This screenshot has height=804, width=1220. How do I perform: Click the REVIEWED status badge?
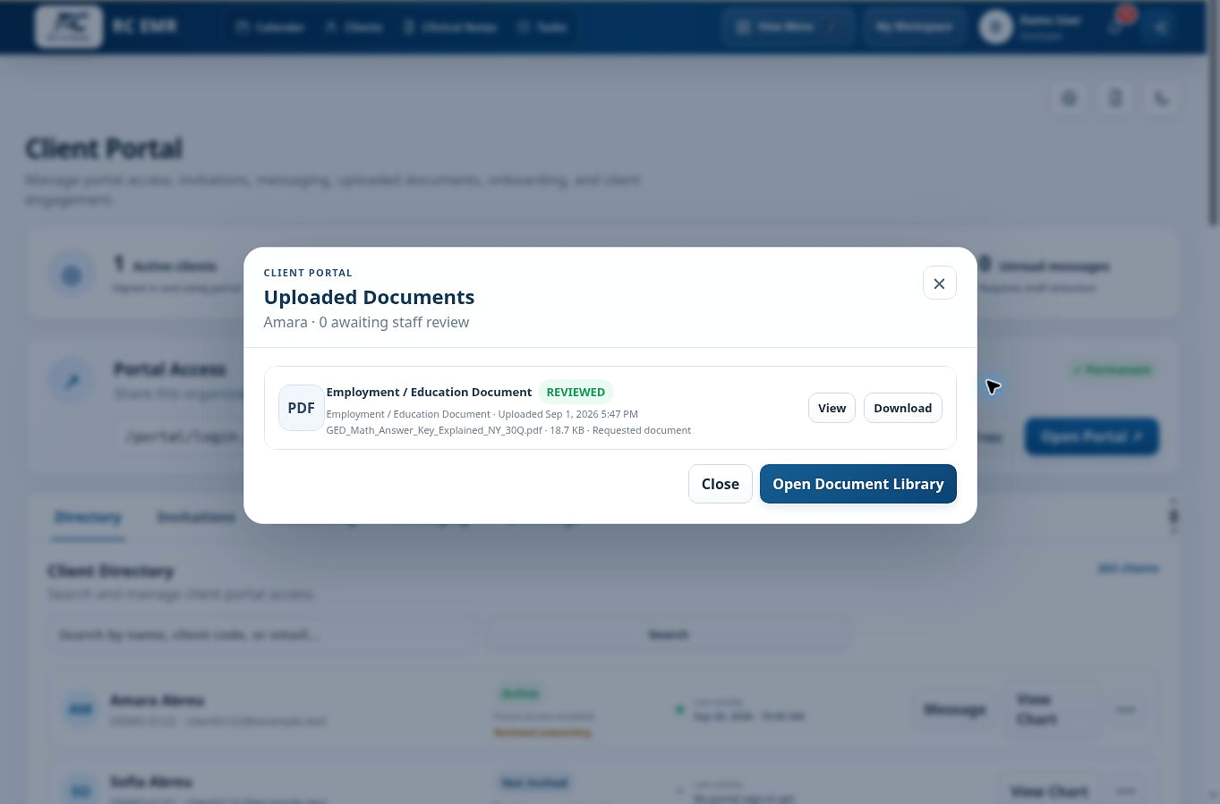pyautogui.click(x=576, y=392)
